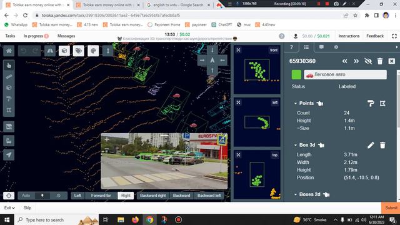Delete object 65930360 with trash icon

pyautogui.click(x=380, y=61)
